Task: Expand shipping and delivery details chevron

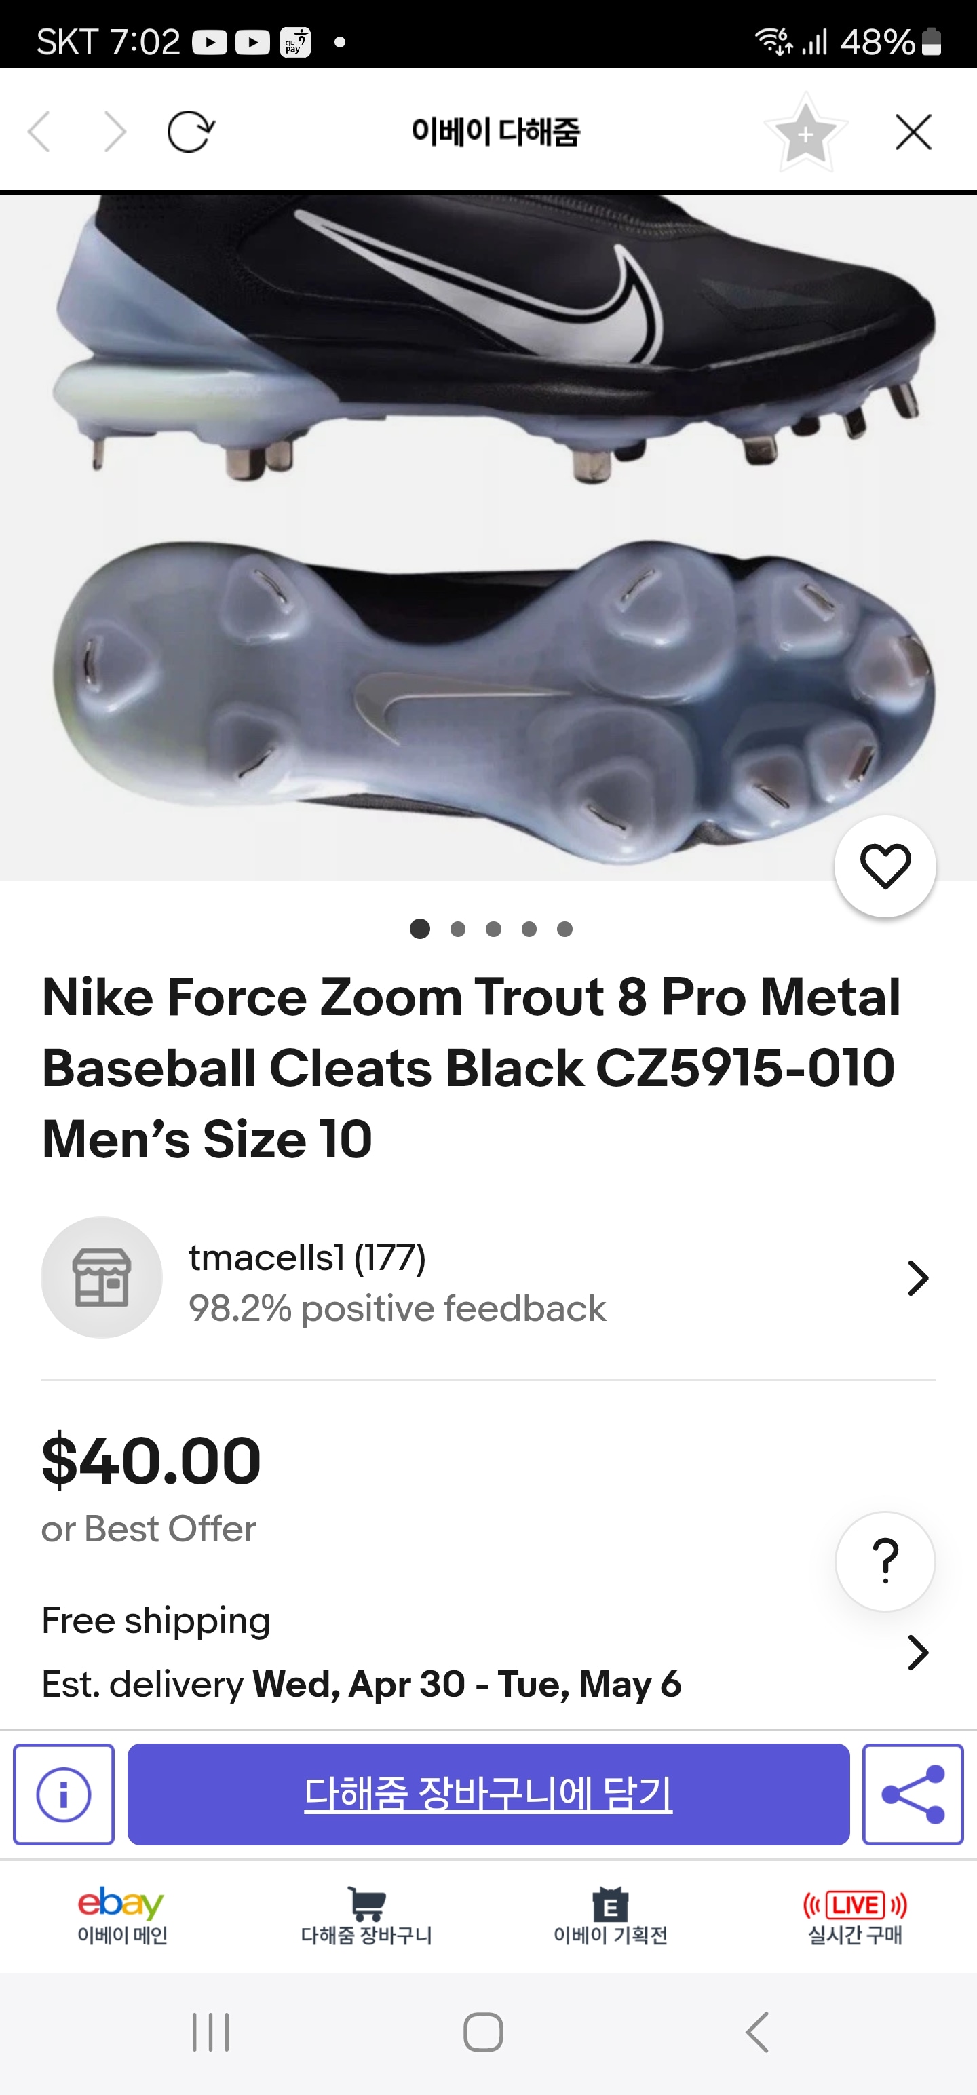Action: [917, 1653]
